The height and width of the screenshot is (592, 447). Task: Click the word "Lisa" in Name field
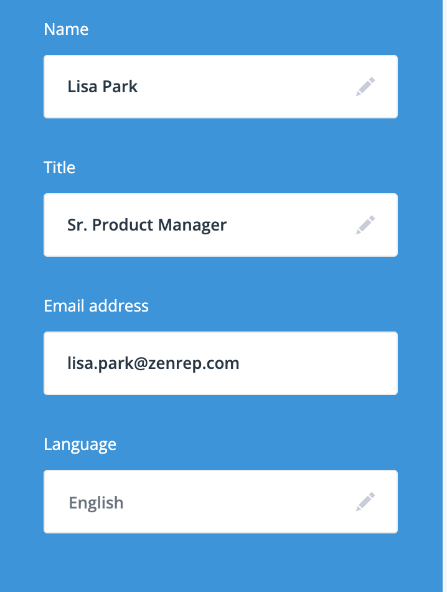pyautogui.click(x=82, y=87)
